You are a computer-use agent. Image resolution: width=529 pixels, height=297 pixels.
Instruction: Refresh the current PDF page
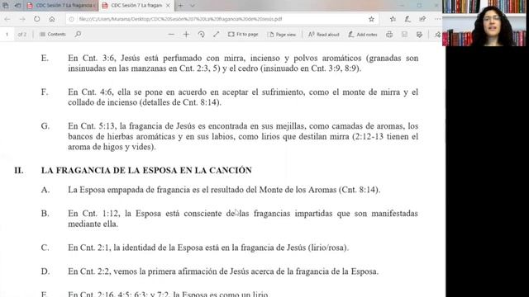pyautogui.click(x=36, y=19)
